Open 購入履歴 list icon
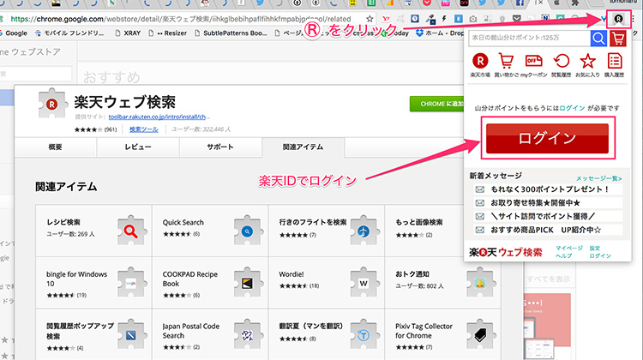The height and width of the screenshot is (360, 643). [615, 61]
